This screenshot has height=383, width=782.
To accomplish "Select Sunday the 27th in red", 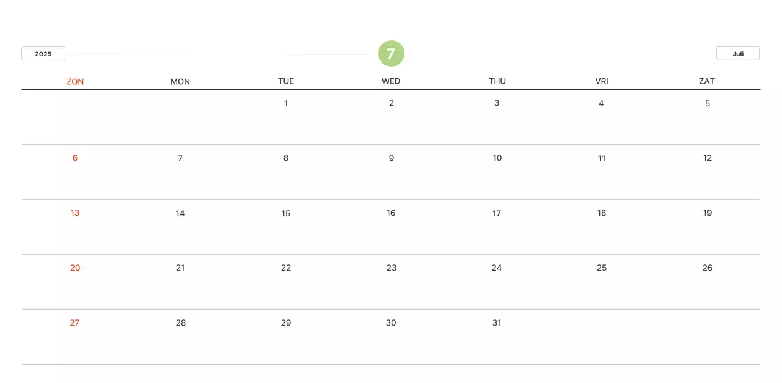I will click(x=75, y=323).
